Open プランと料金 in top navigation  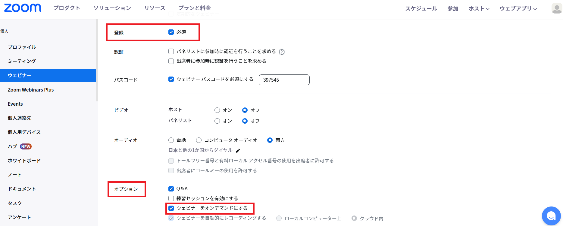pyautogui.click(x=195, y=8)
